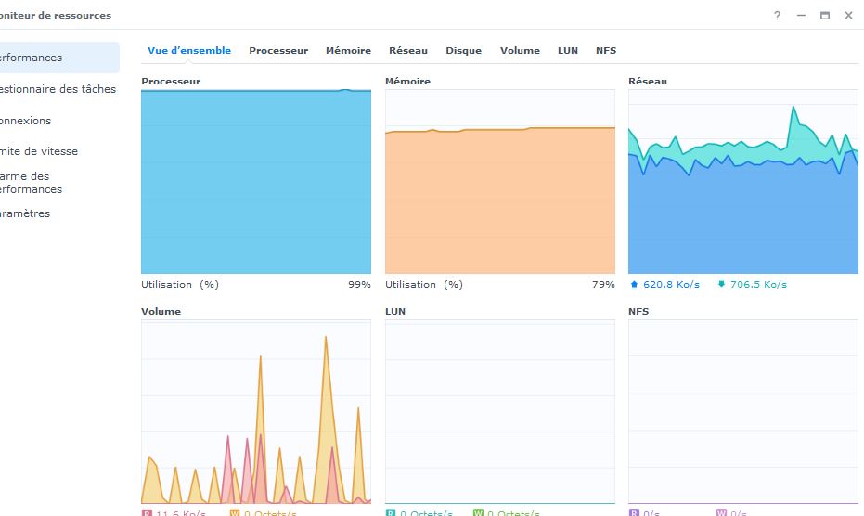The height and width of the screenshot is (516, 864).
Task: Click the 706.5 Ko/s download value
Action: [758, 285]
